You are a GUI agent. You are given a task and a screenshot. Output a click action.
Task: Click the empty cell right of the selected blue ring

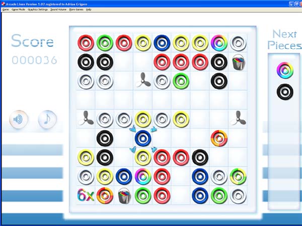(x=162, y=138)
